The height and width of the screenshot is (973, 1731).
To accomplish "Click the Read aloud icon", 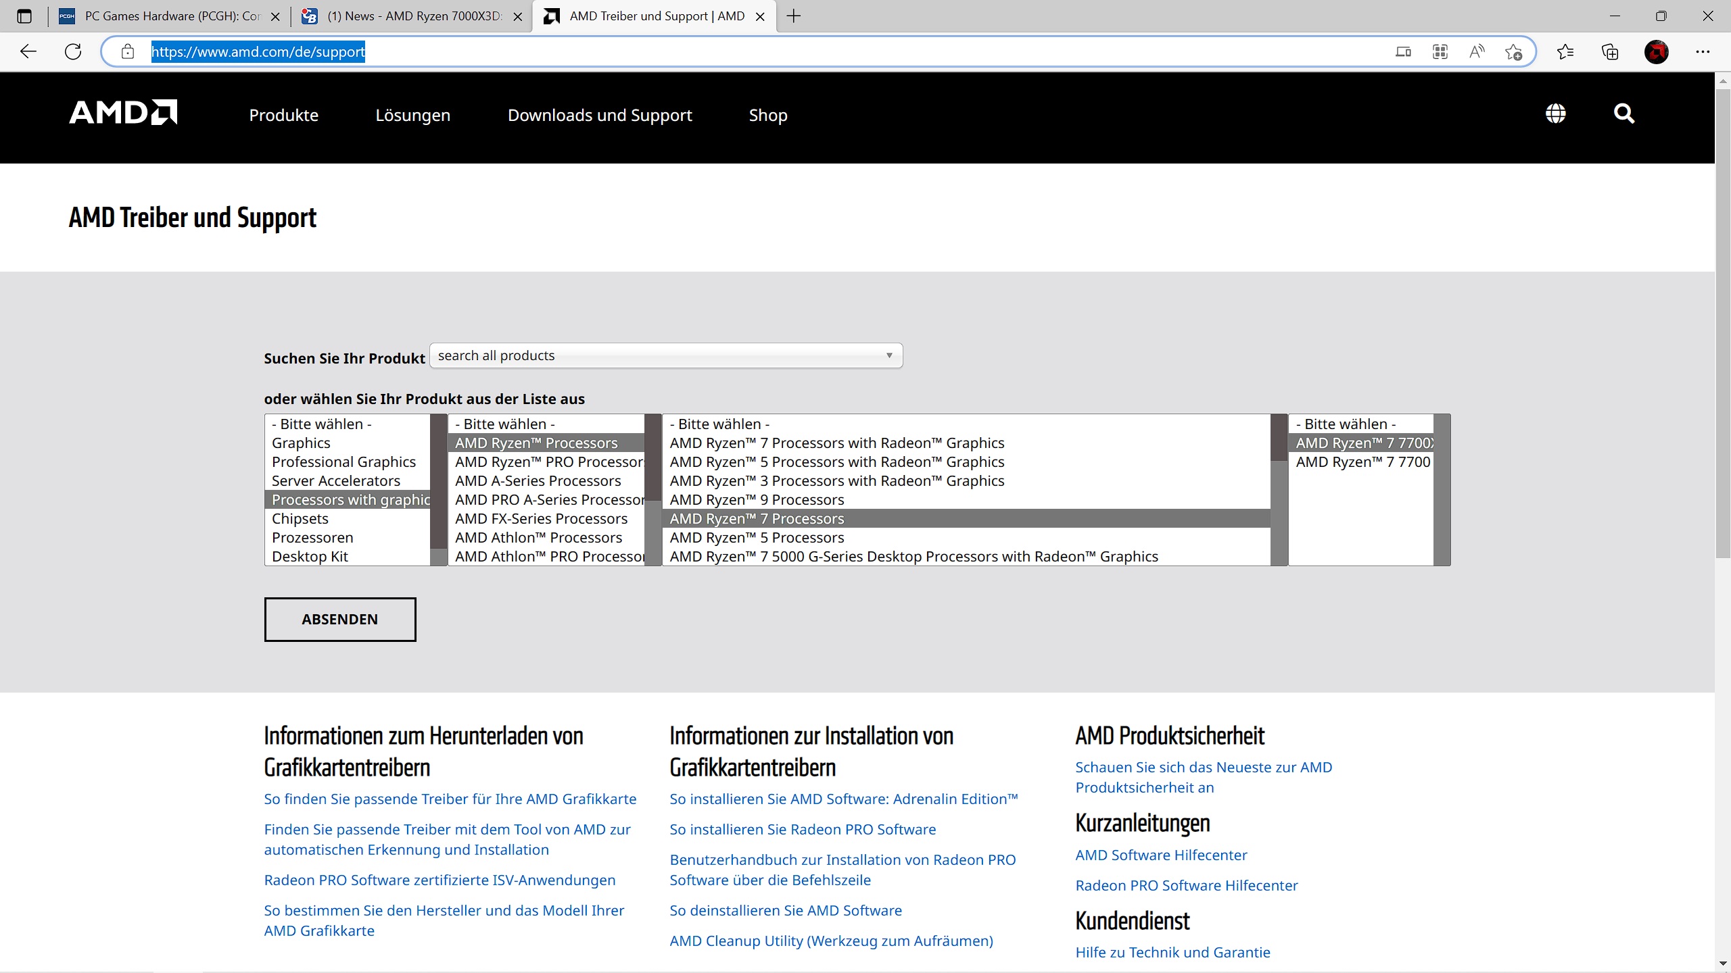I will click(x=1477, y=52).
